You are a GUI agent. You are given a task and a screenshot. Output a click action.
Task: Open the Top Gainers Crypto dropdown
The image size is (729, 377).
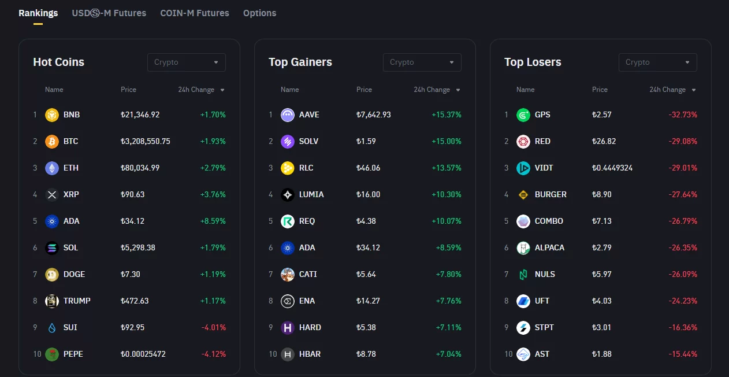(422, 62)
